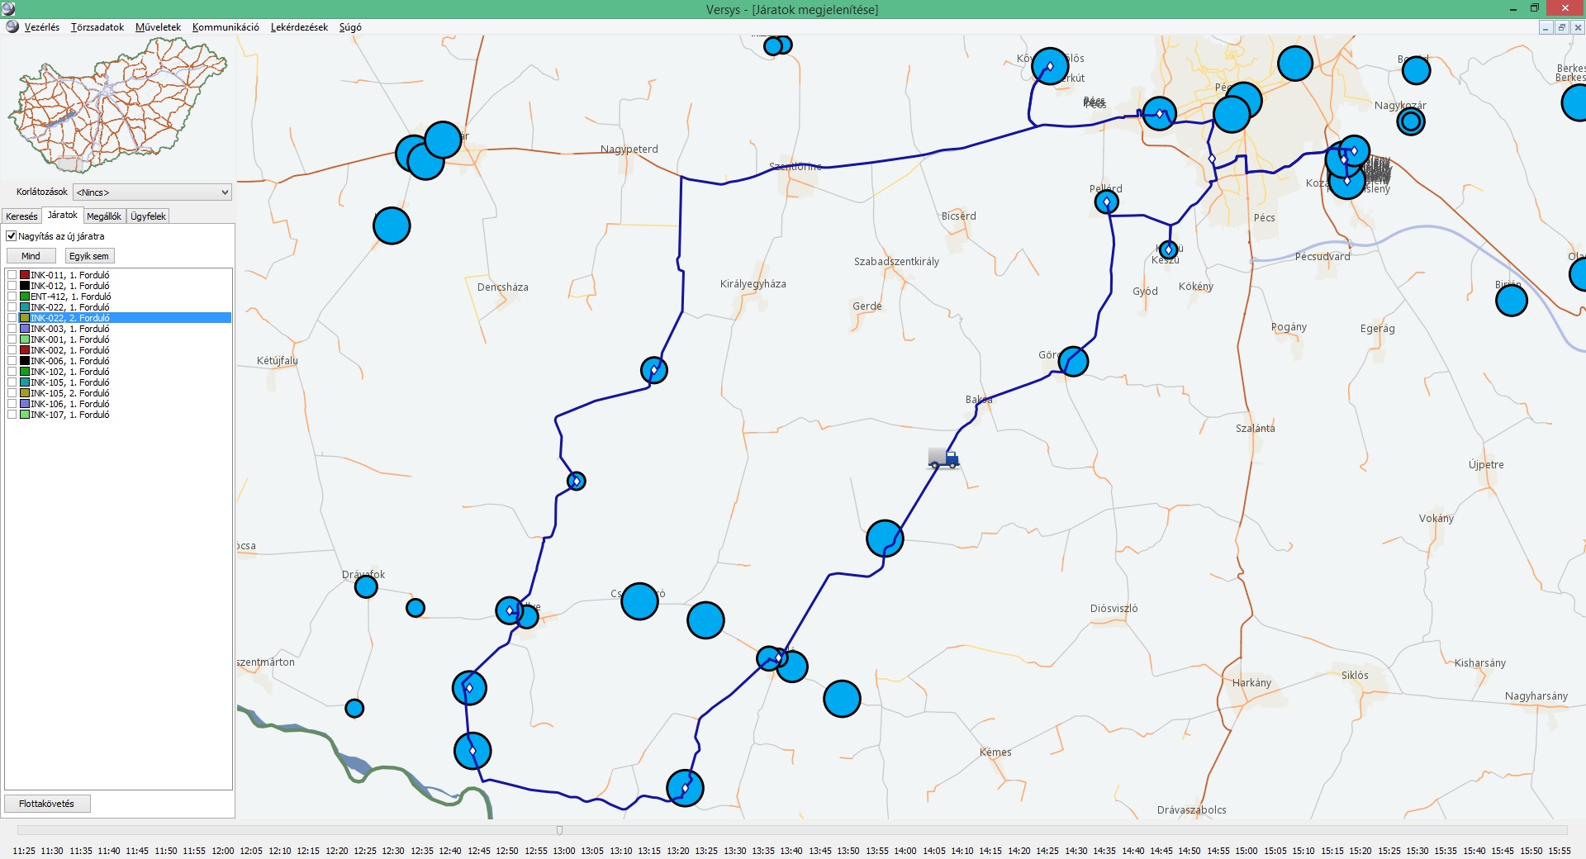Switch to the Megállók tab
This screenshot has height=859, width=1586.
point(104,216)
